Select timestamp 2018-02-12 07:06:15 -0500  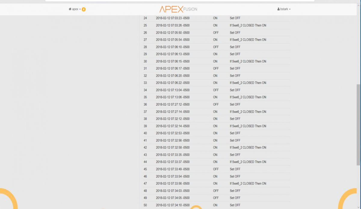click(x=173, y=61)
